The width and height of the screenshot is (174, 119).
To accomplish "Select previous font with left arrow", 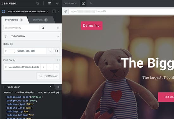I will tap(43, 67).
